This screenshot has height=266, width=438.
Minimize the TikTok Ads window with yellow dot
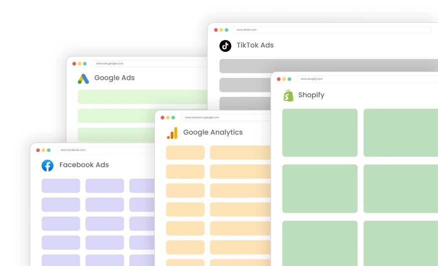pos(221,30)
